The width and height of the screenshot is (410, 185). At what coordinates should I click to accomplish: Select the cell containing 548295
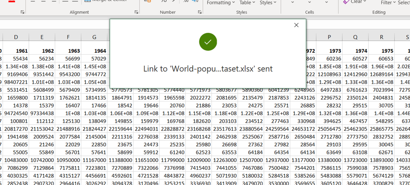(382, 121)
